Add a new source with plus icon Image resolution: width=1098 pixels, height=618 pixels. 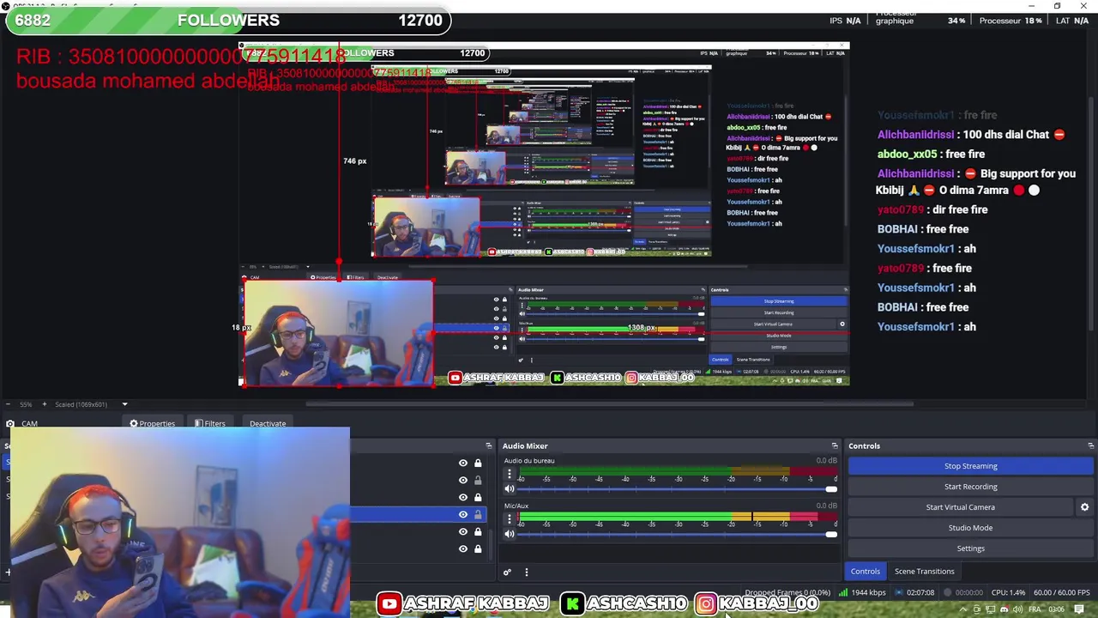point(8,572)
